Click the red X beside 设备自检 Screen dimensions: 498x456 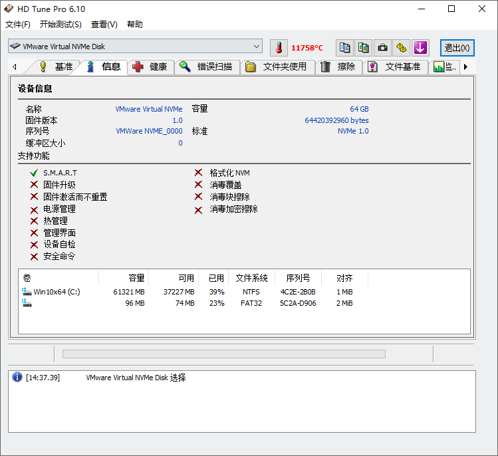34,245
